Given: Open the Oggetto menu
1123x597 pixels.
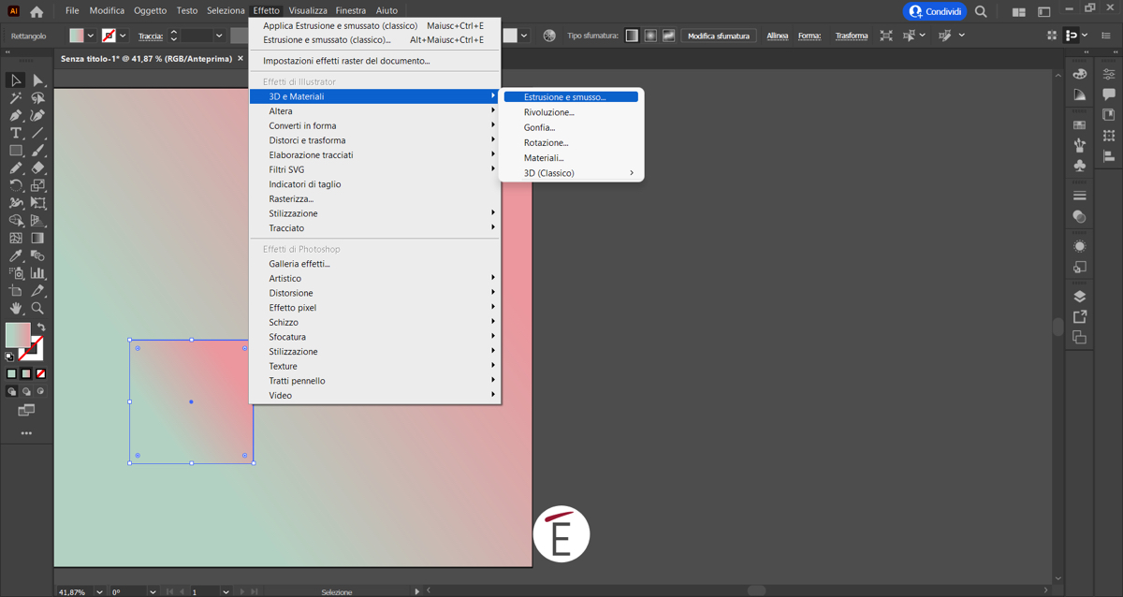Looking at the screenshot, I should [150, 11].
